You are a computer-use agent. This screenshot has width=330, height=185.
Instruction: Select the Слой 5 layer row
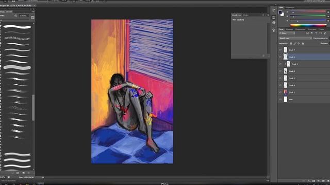pos(304,78)
